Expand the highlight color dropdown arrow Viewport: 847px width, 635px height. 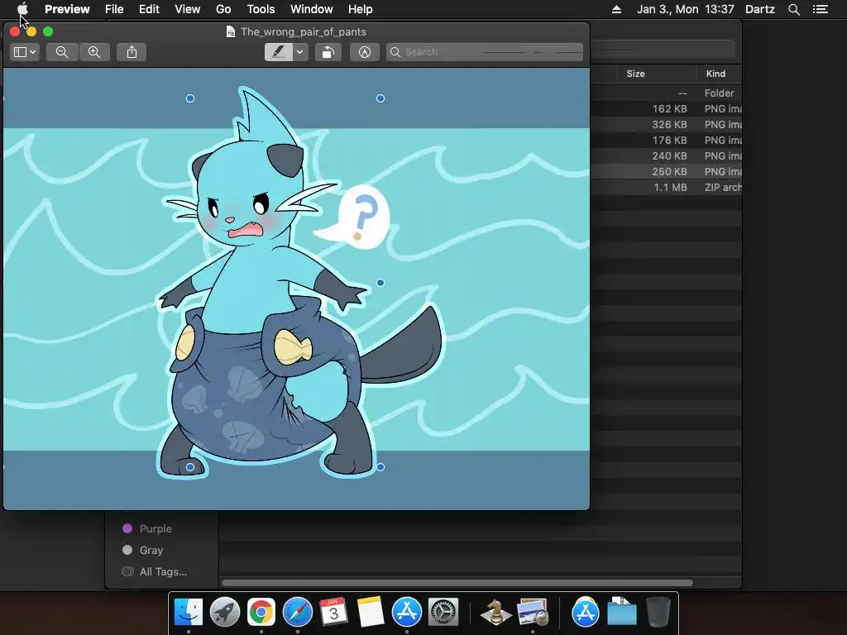pos(299,52)
